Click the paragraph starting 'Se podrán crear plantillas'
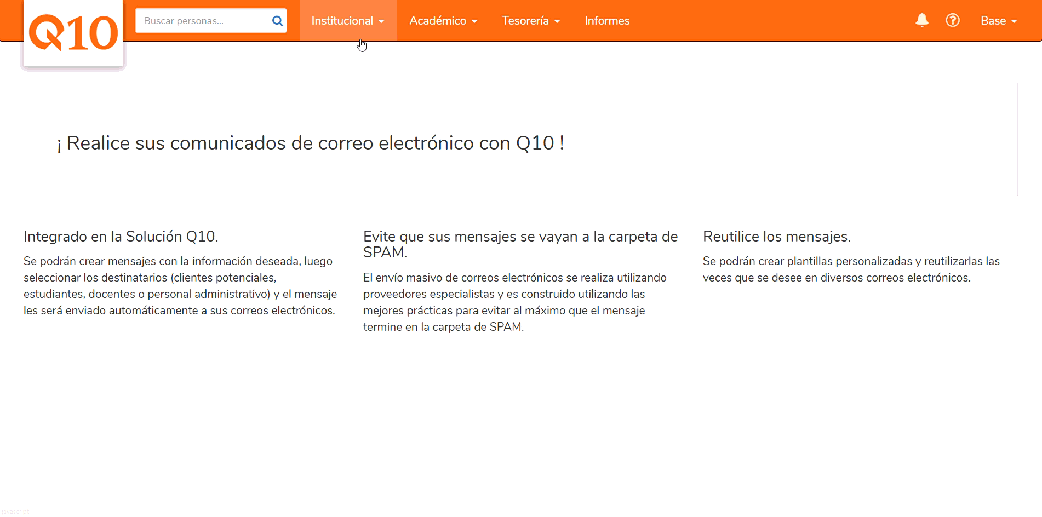Image resolution: width=1042 pixels, height=517 pixels. tap(851, 269)
